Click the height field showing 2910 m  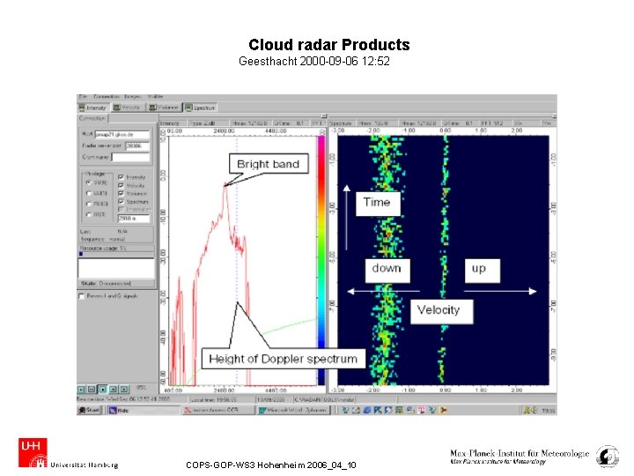(134, 219)
